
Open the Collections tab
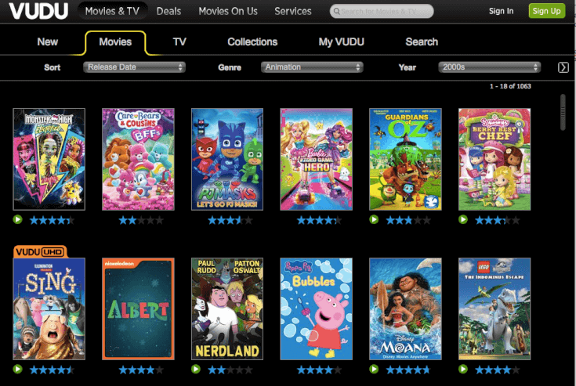(x=252, y=41)
